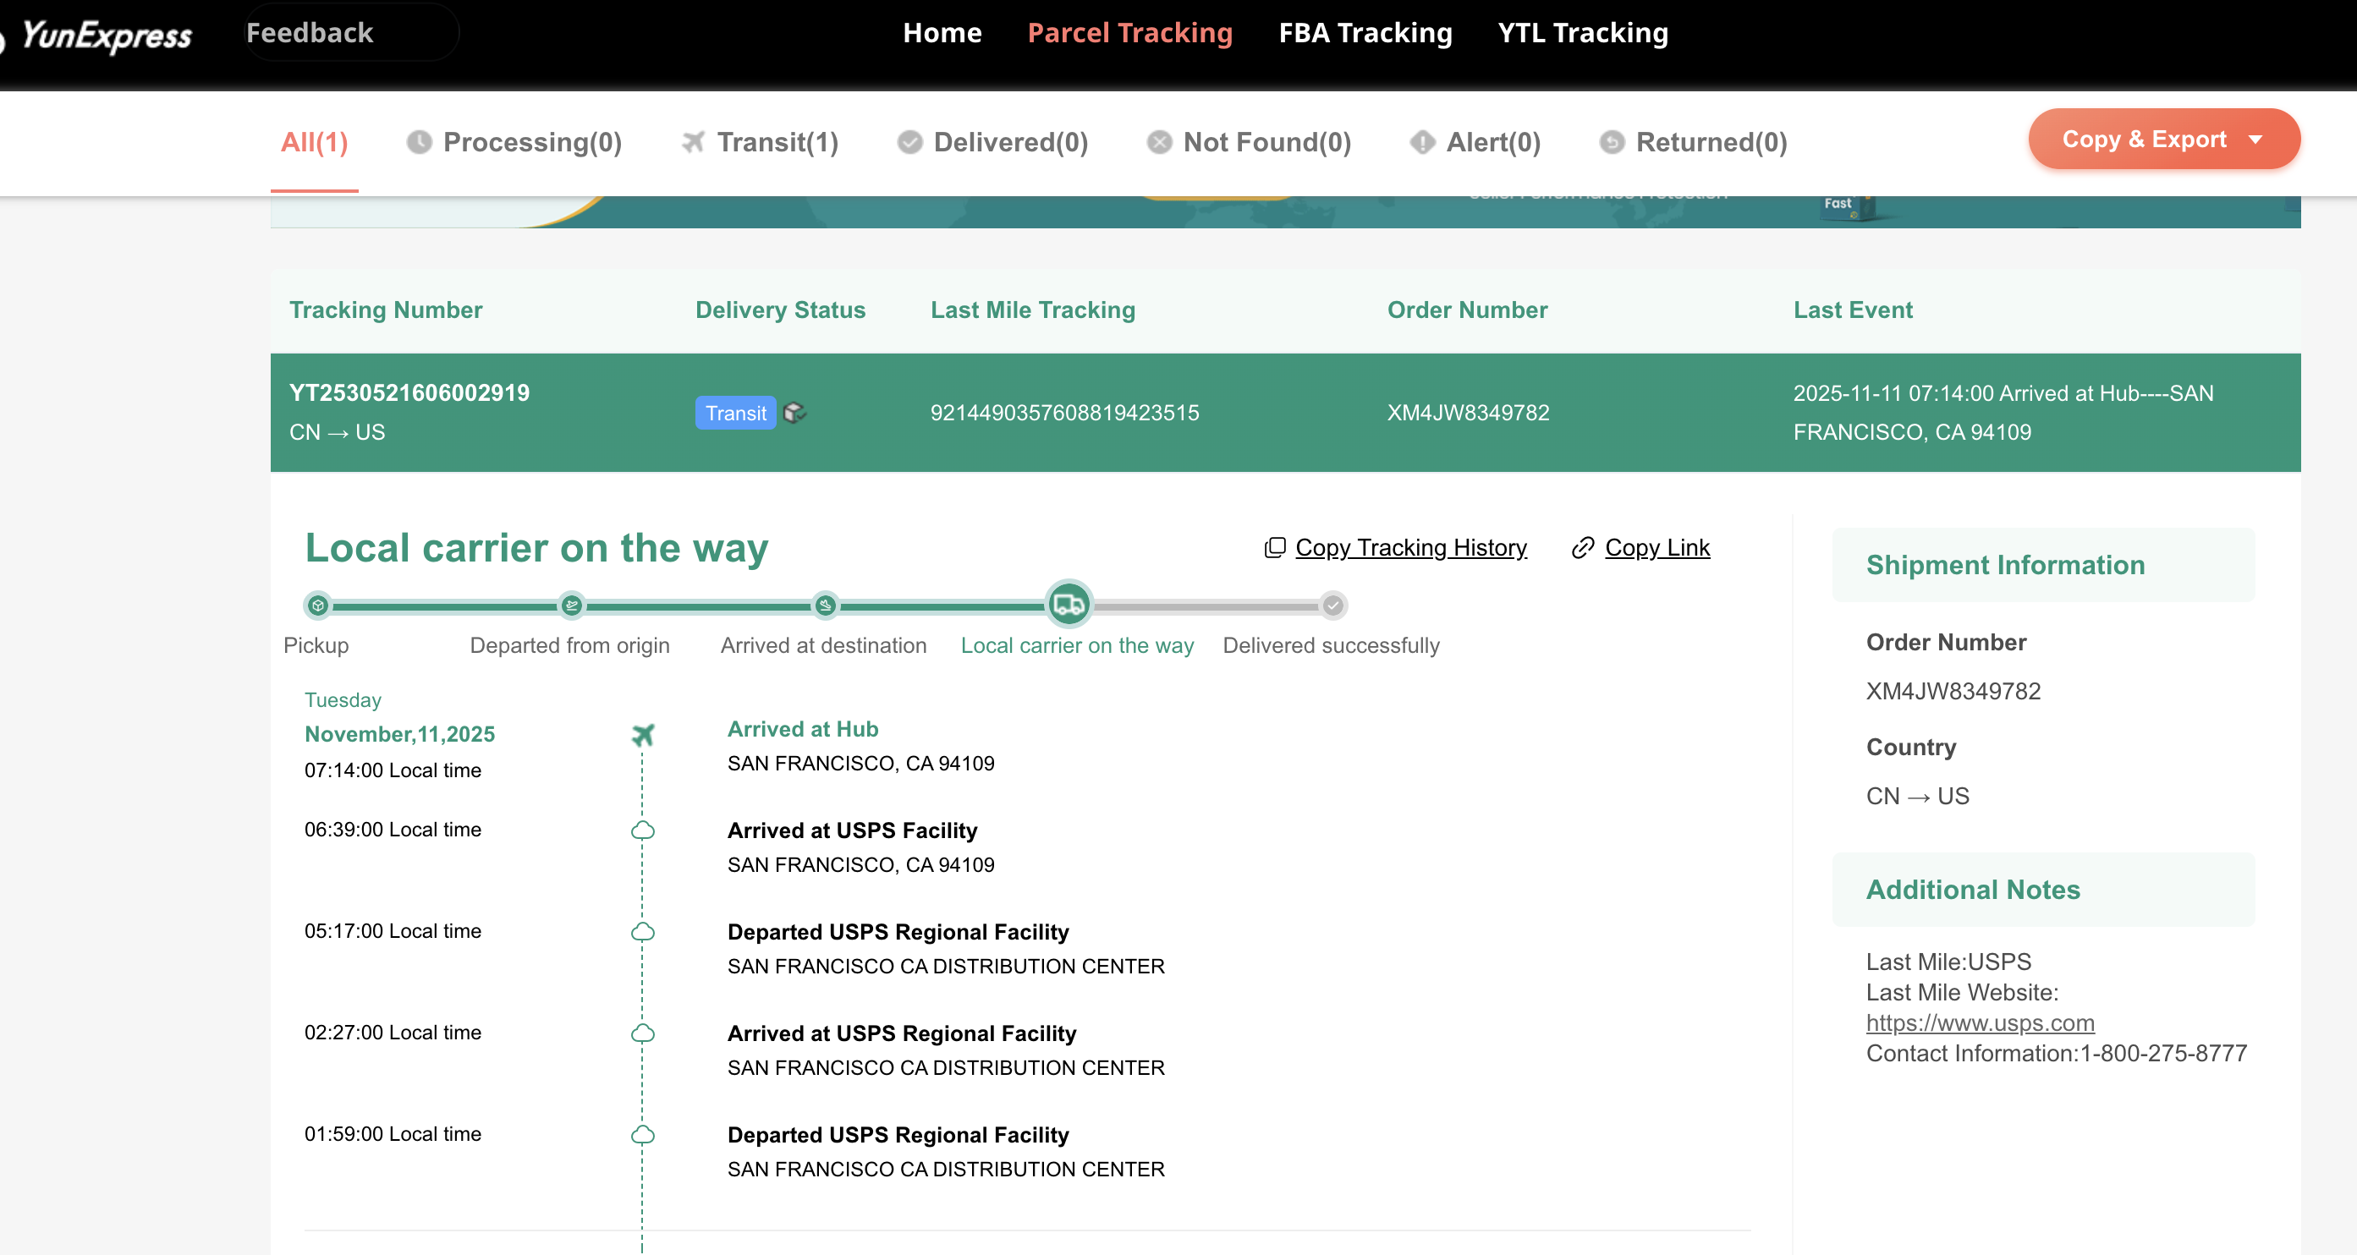Open the FBA Tracking menu item
This screenshot has width=2357, height=1255.
[1365, 33]
